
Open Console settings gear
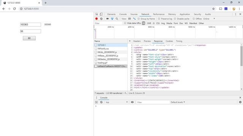(x=240, y=102)
